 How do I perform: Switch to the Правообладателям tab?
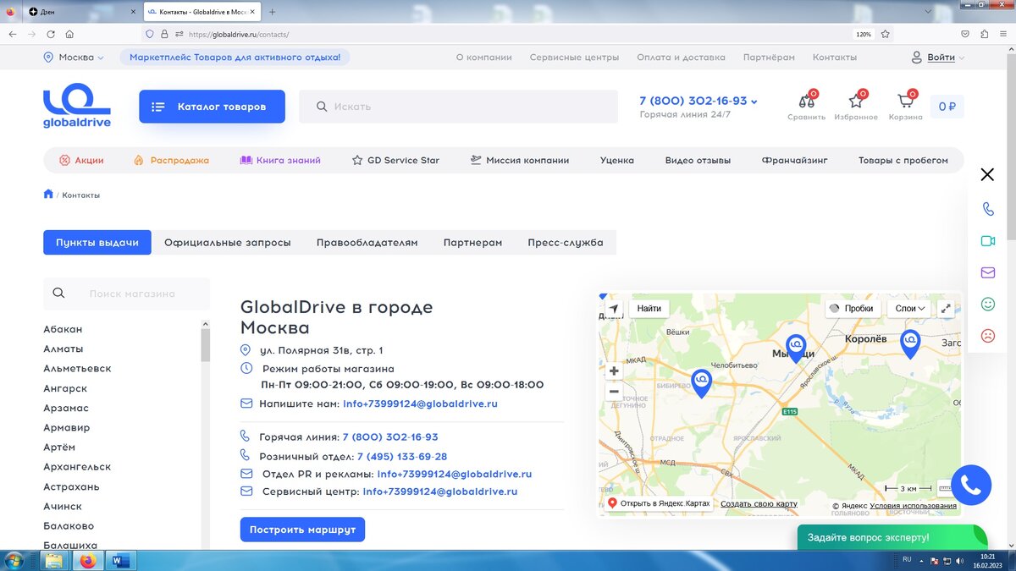coord(367,243)
